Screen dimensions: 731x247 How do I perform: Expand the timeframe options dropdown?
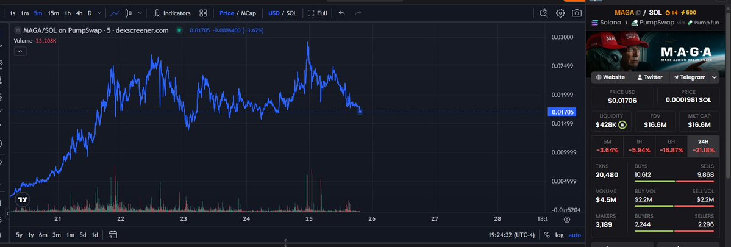pyautogui.click(x=100, y=13)
